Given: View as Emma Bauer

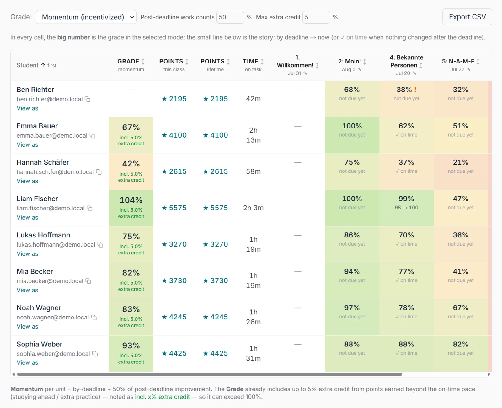Looking at the screenshot, I should (27, 145).
